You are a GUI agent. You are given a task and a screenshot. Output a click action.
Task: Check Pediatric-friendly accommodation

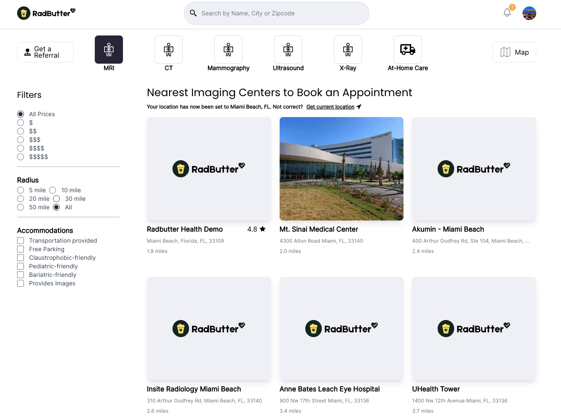click(20, 266)
